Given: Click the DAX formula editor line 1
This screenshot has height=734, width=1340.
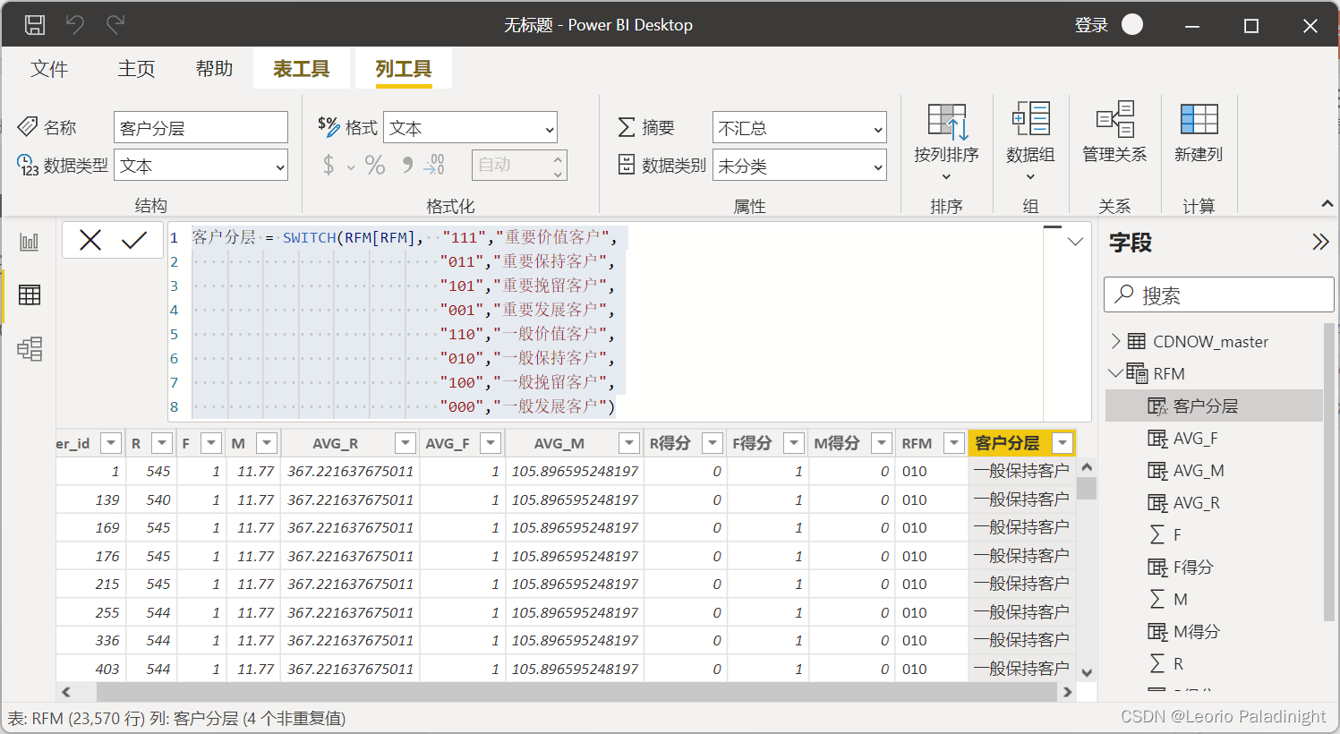Looking at the screenshot, I should click(404, 237).
